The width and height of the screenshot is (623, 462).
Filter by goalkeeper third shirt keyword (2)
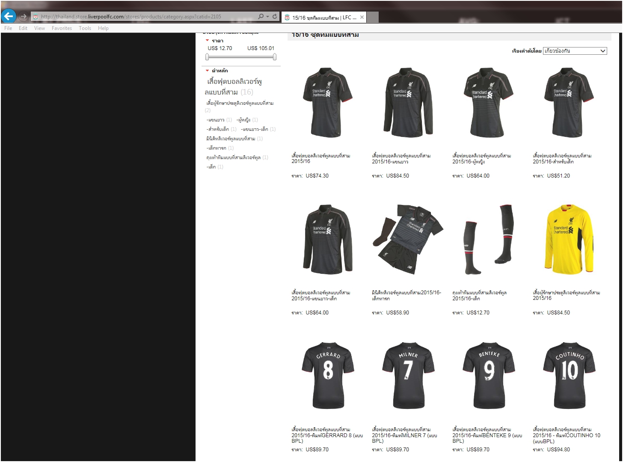[x=240, y=107]
